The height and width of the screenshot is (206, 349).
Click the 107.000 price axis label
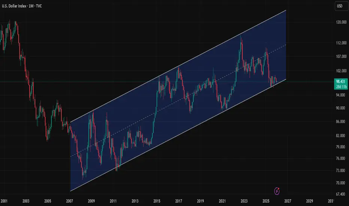point(341,56)
